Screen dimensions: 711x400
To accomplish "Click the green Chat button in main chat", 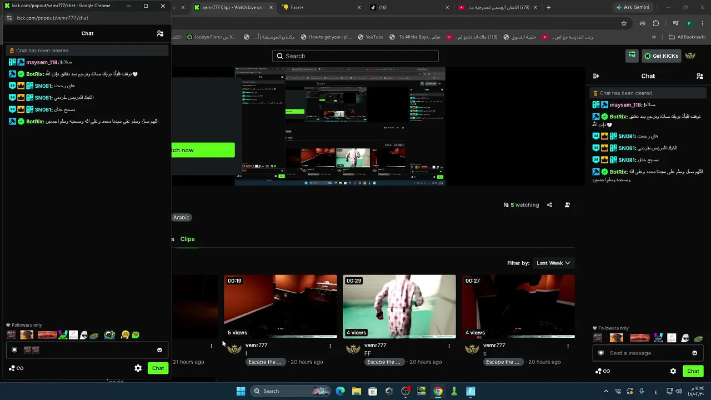I will tap(693, 371).
